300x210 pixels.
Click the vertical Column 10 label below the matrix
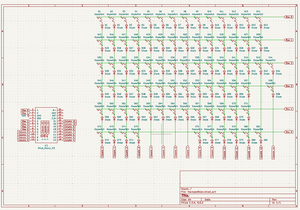(x=224, y=152)
